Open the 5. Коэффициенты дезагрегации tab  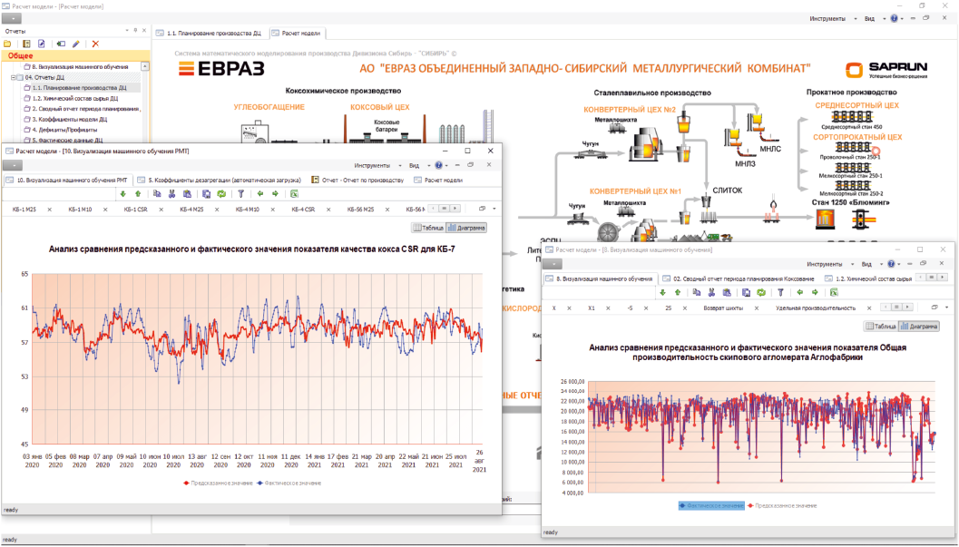220,181
